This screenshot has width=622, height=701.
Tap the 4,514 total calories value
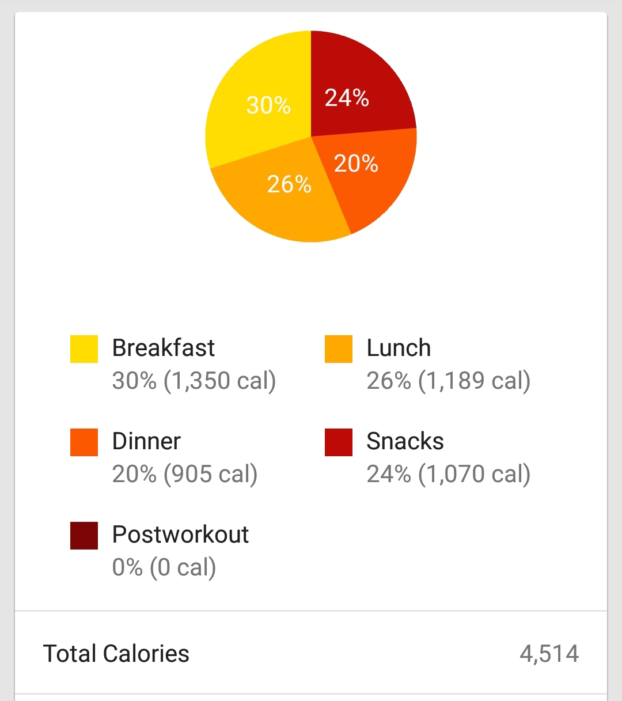(x=549, y=654)
